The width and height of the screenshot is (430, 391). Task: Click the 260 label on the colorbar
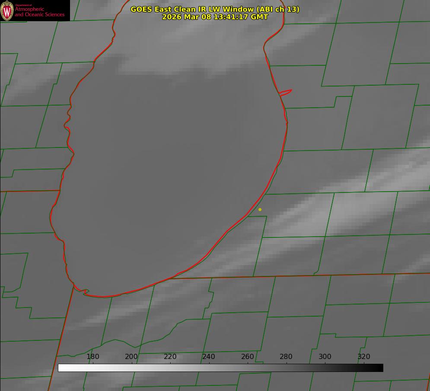point(248,357)
